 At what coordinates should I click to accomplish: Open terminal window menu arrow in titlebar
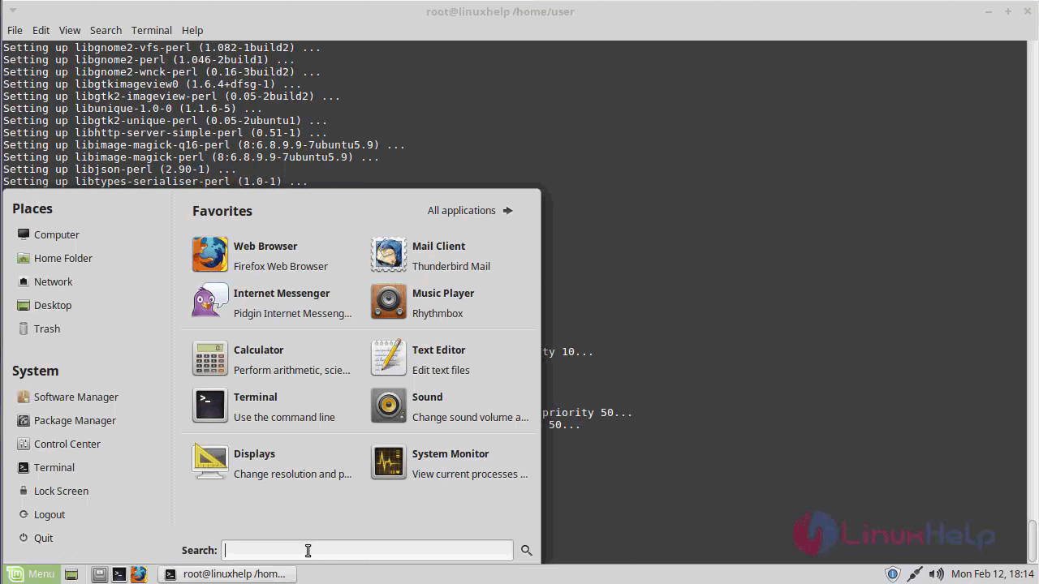pos(14,11)
